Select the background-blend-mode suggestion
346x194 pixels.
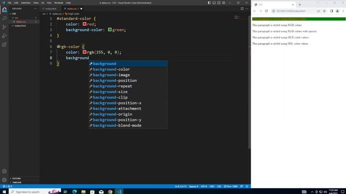(x=128, y=126)
